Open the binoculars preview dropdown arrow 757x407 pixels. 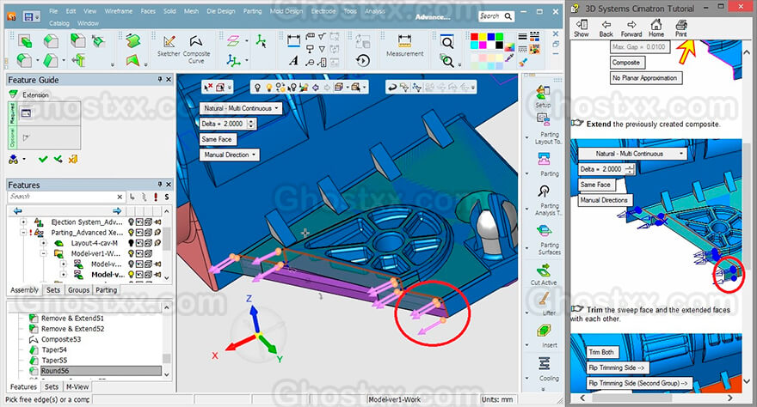click(x=24, y=160)
